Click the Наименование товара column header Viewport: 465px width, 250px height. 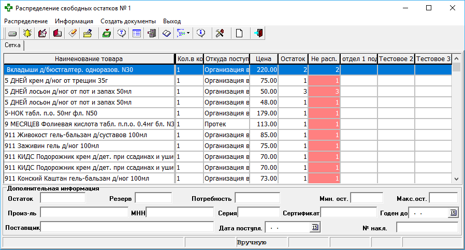click(89, 58)
